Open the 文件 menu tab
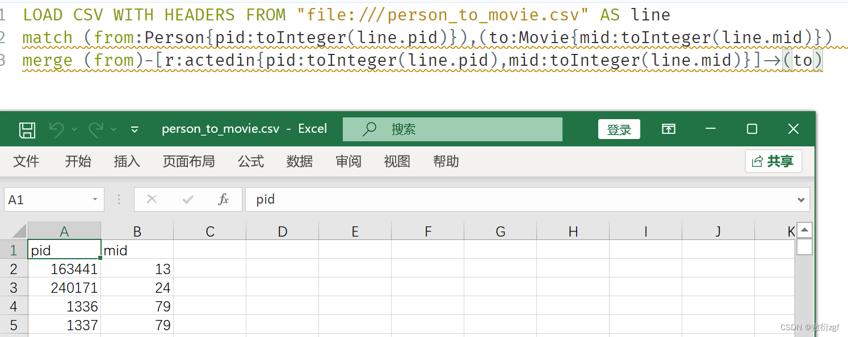Image resolution: width=848 pixels, height=337 pixels. (26, 162)
